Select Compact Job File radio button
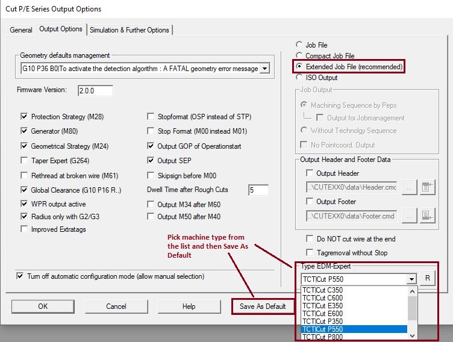453x342 pixels. [x=299, y=55]
